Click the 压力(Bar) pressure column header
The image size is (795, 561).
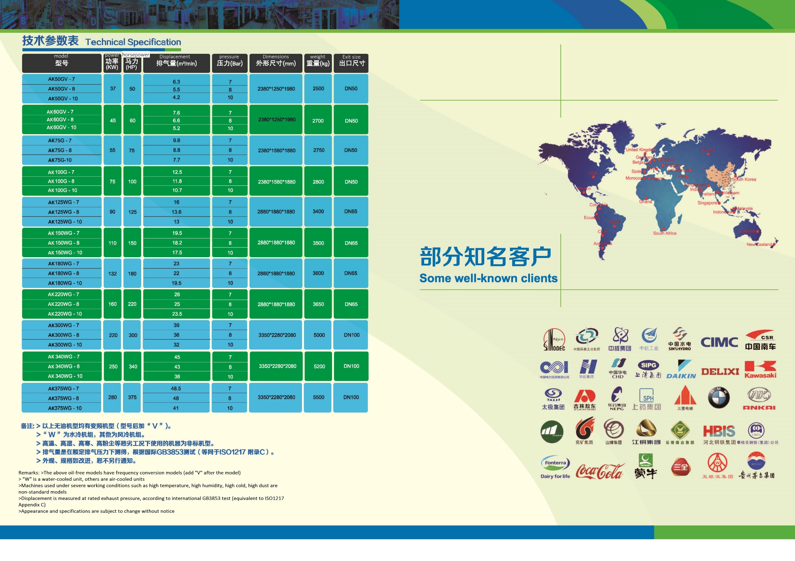point(230,63)
